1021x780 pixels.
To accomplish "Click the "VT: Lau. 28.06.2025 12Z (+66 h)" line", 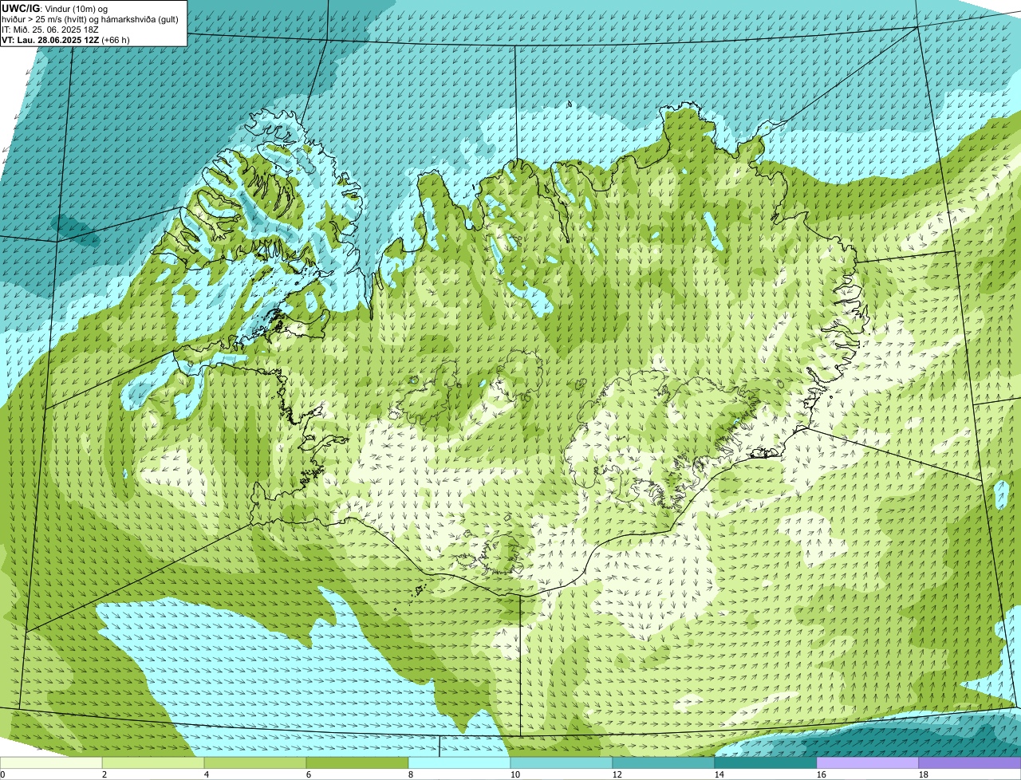I will pos(65,39).
